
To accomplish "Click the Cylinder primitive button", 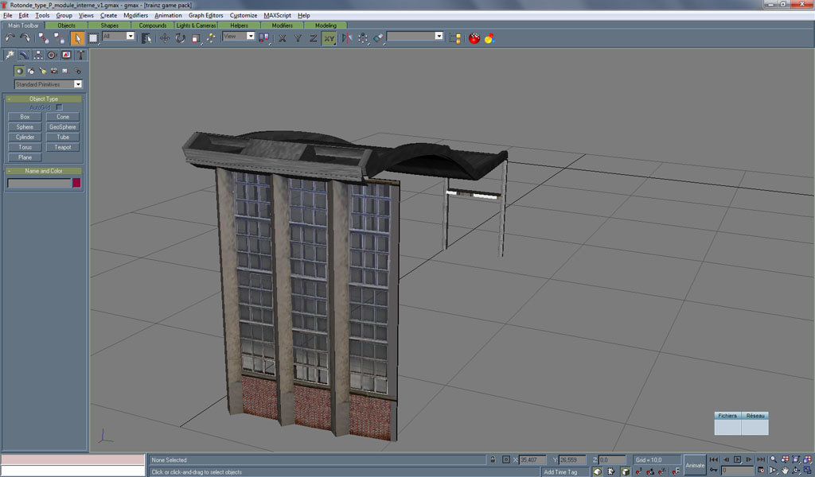I will click(x=25, y=137).
